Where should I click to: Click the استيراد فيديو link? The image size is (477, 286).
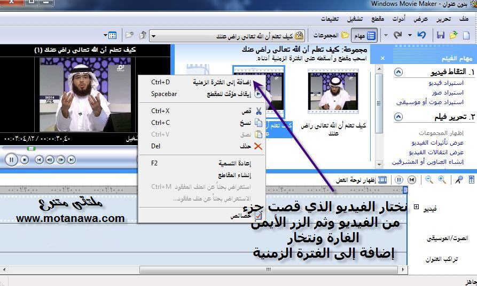pyautogui.click(x=446, y=83)
